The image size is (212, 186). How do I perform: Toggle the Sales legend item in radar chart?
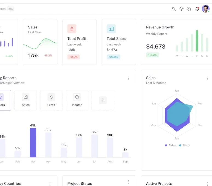[170, 146]
